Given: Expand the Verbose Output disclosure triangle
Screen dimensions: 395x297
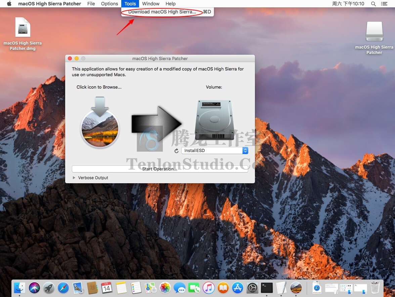Looking at the screenshot, I should tap(74, 178).
